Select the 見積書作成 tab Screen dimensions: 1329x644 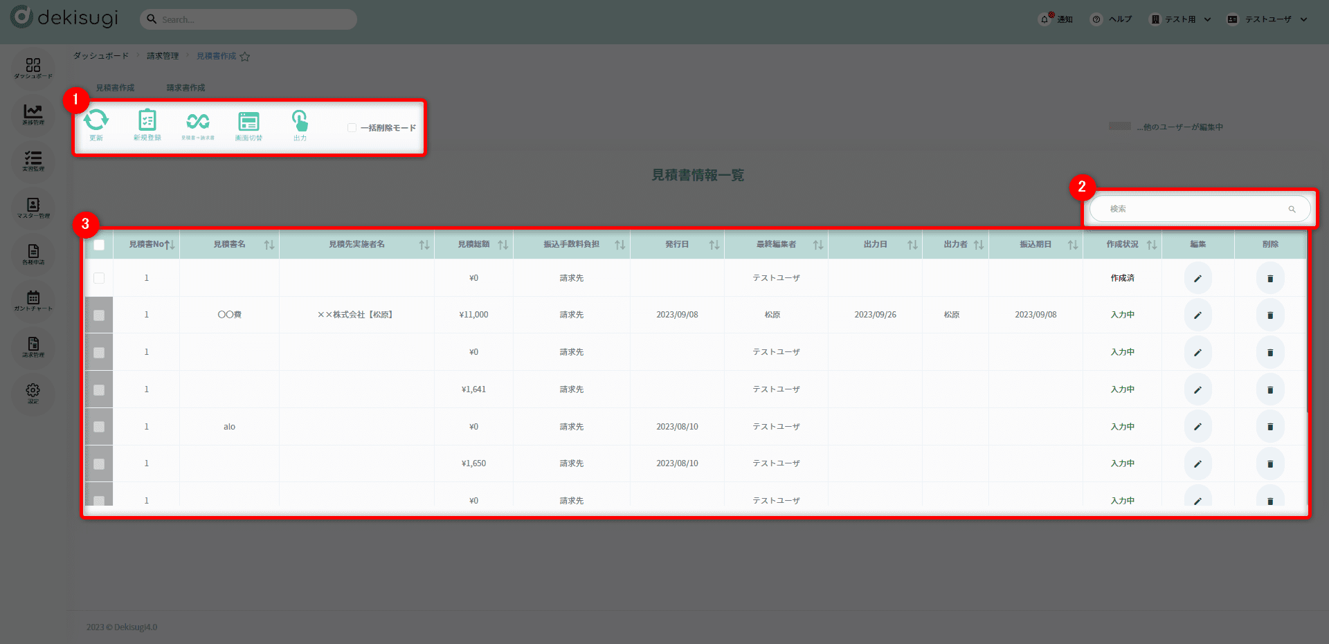115,88
